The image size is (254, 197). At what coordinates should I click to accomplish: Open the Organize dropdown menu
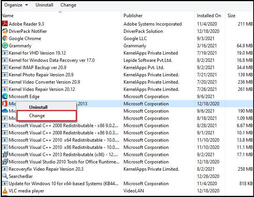pyautogui.click(x=16, y=5)
